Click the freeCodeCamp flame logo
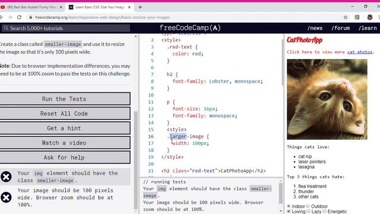 (x=215, y=28)
